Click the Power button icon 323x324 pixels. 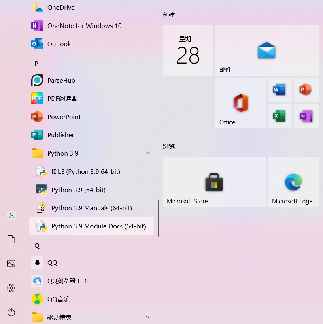click(11, 312)
